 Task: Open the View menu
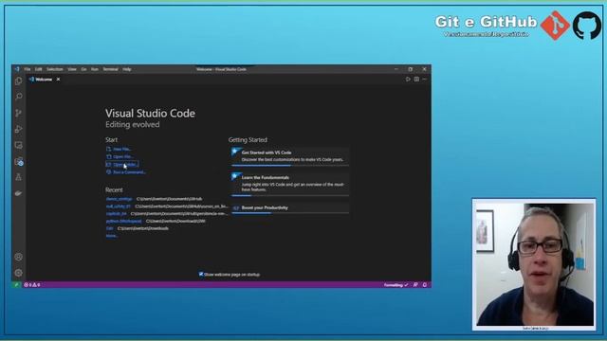72,69
